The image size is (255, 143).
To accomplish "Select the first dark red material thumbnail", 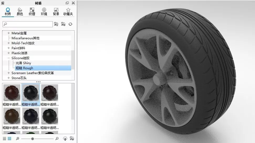I will 12,93.
